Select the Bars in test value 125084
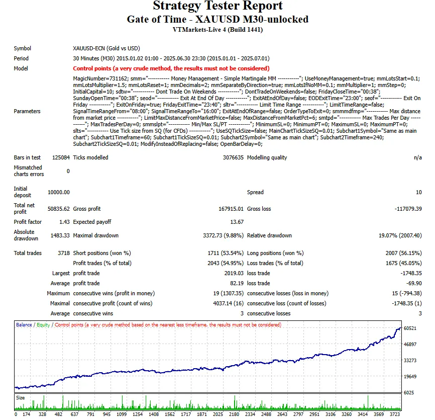This screenshot has width=435, height=420. pos(61,157)
